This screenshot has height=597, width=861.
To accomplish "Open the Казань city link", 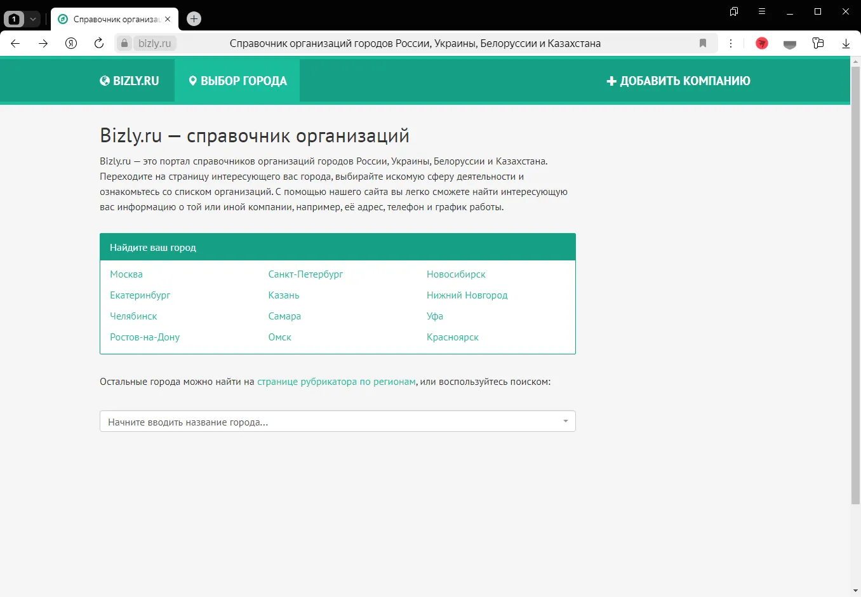I will 284,295.
